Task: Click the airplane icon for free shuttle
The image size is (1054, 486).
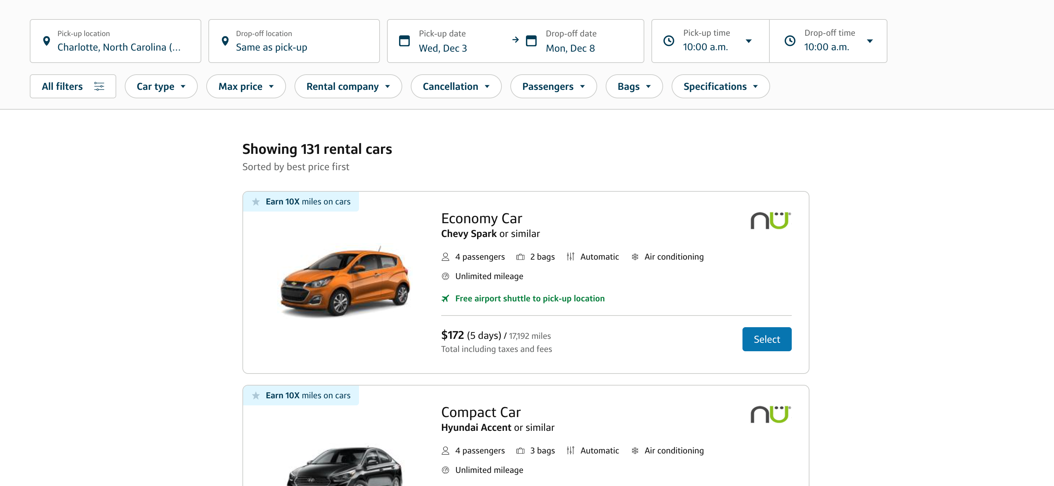Action: pos(445,299)
